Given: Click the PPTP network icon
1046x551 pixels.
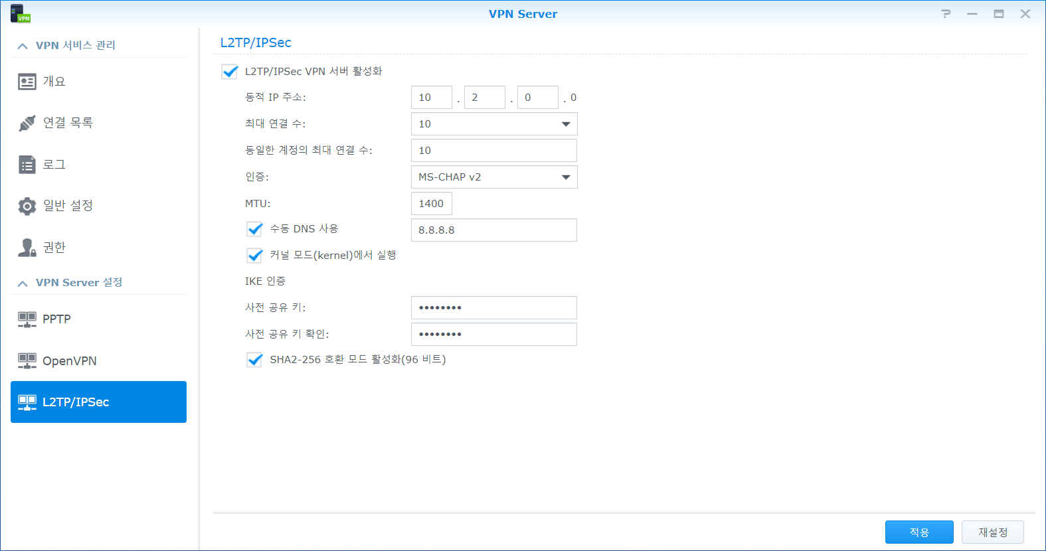Looking at the screenshot, I should pyautogui.click(x=27, y=319).
